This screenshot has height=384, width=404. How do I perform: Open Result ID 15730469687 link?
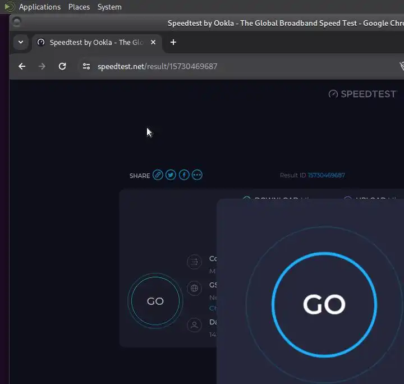326,175
